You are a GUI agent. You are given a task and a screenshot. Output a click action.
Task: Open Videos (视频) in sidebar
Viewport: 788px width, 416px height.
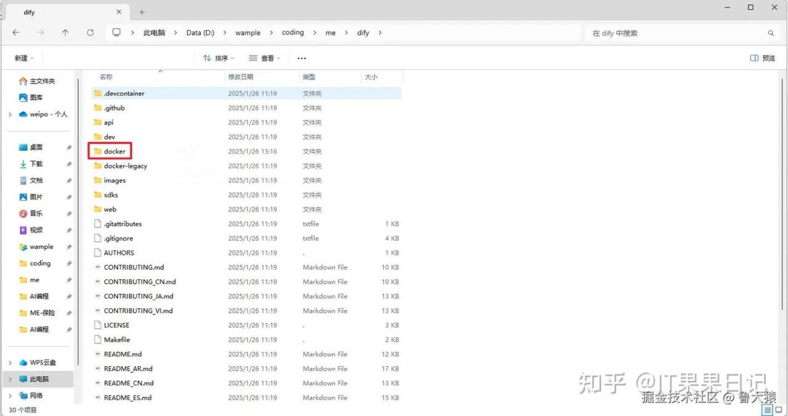[x=31, y=230]
